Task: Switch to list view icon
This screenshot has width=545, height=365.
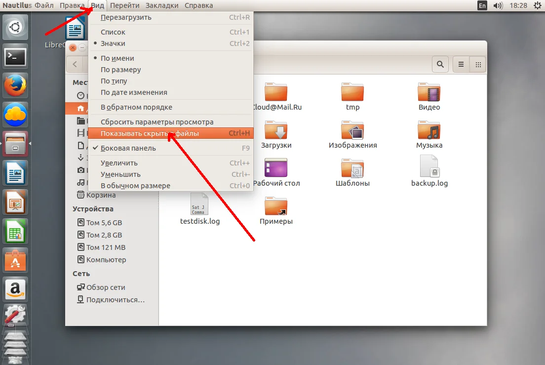Action: pyautogui.click(x=461, y=64)
